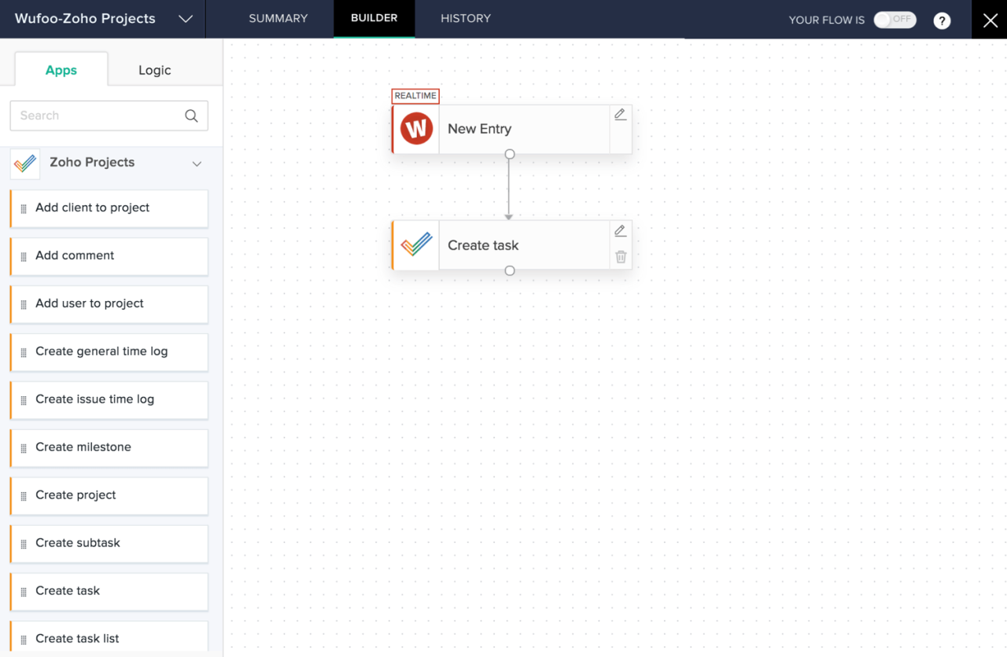
Task: Delete the Create task node using the trash icon
Action: (x=620, y=257)
